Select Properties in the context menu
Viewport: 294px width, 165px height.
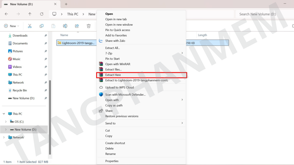pyautogui.click(x=112, y=161)
